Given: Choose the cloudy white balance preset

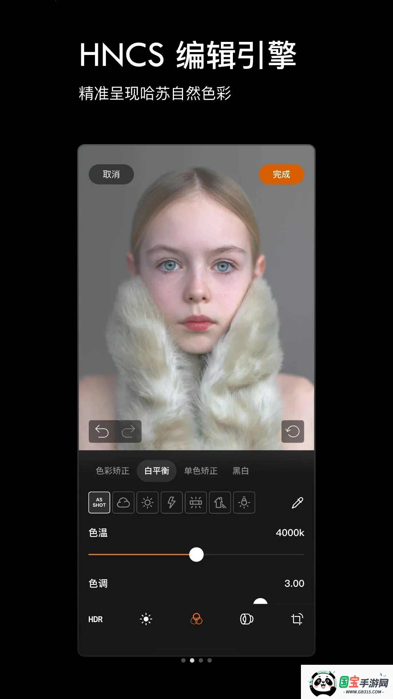Looking at the screenshot, I should pyautogui.click(x=123, y=502).
